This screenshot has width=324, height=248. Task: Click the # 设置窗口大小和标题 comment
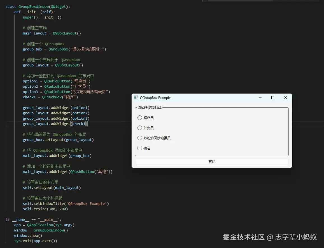point(43,198)
